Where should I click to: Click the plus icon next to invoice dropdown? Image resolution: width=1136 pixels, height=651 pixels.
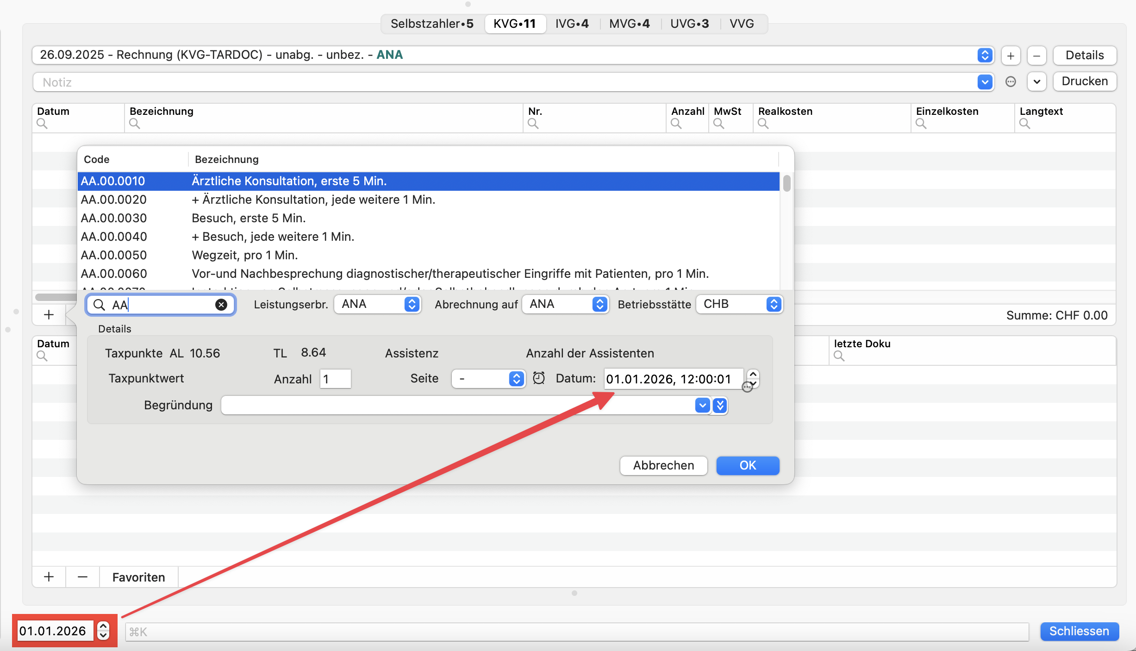point(1011,56)
